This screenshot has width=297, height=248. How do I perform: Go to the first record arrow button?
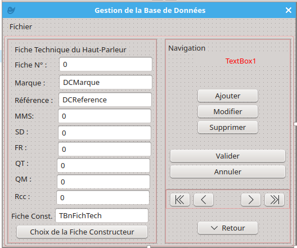180,200
